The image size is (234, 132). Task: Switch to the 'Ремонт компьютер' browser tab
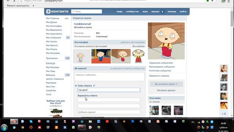pos(18,6)
